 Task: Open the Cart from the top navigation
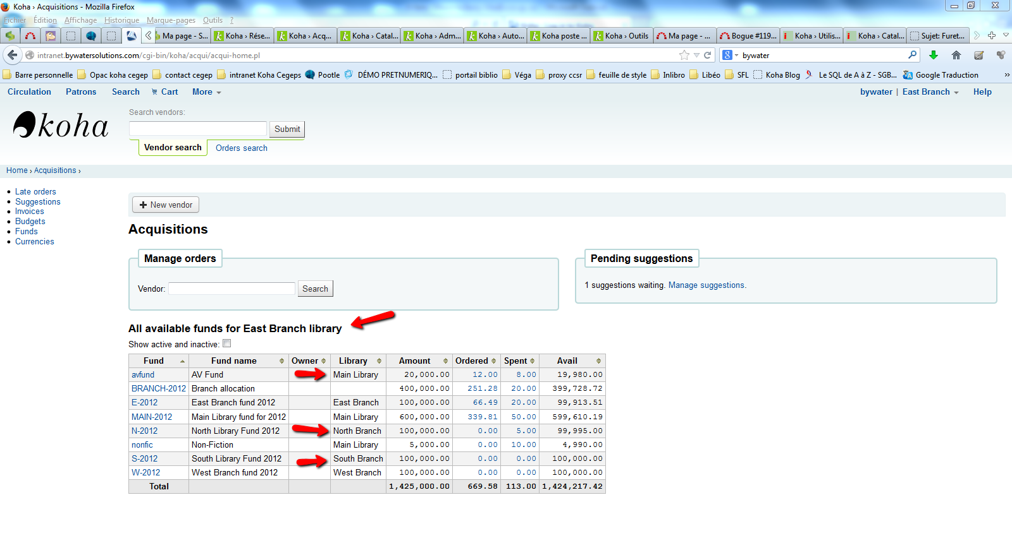[x=165, y=92]
